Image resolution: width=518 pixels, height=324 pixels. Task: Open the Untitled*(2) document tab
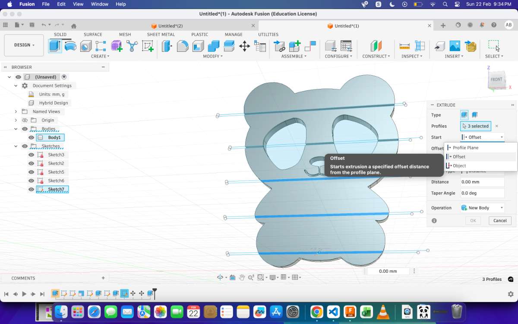[170, 26]
